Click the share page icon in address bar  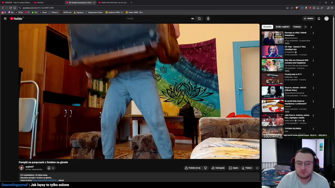292,8
